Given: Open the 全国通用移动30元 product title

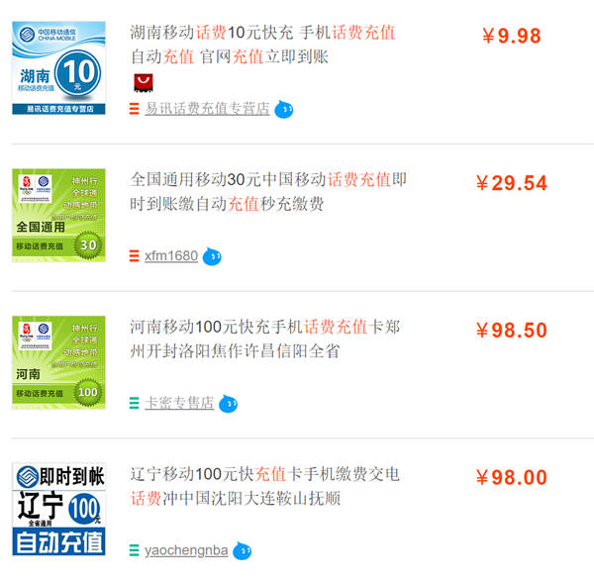Looking at the screenshot, I should pyautogui.click(x=268, y=192).
